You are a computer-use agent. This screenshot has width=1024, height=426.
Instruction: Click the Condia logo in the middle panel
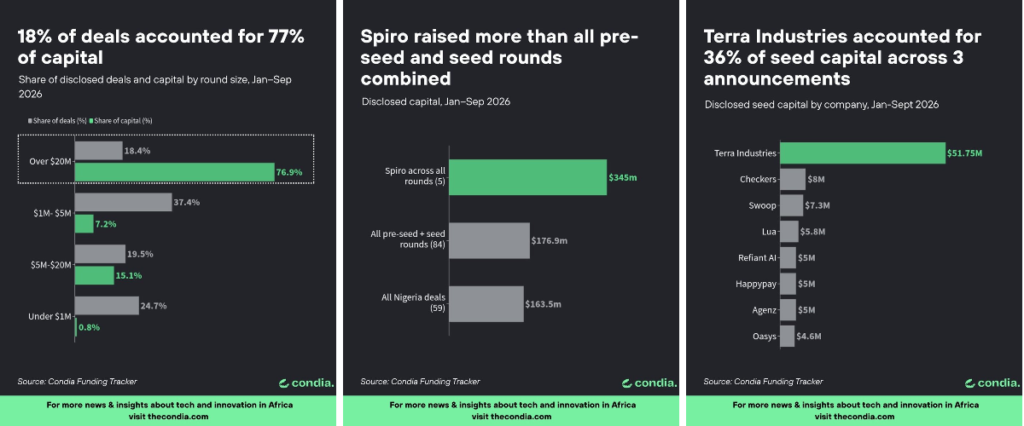tap(649, 383)
